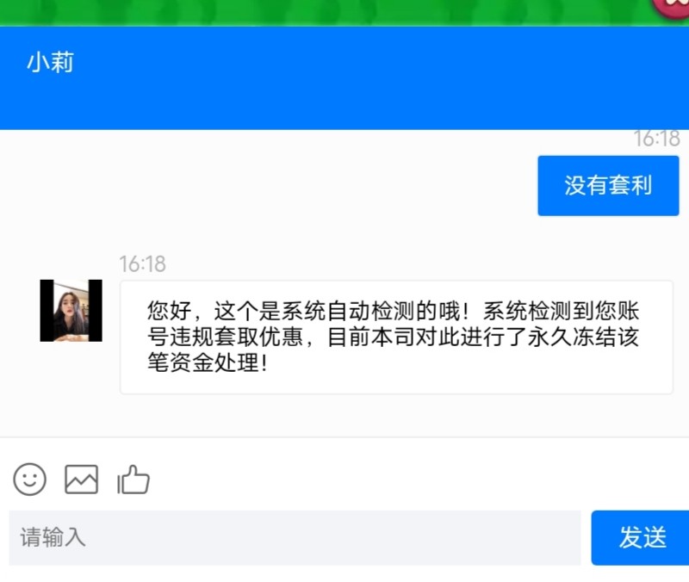Screen dimensions: 689x582
Task: Select the sent message 没有套利
Action: pos(608,185)
